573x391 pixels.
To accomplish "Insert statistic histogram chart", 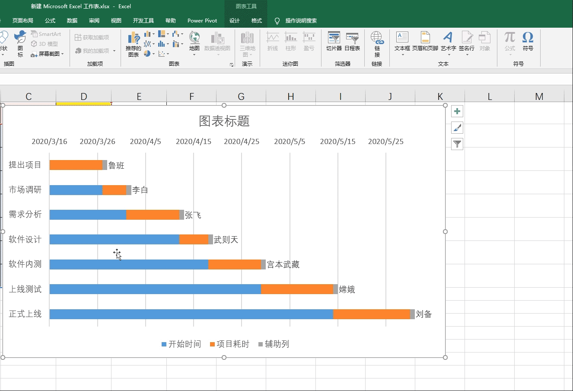I will (161, 44).
